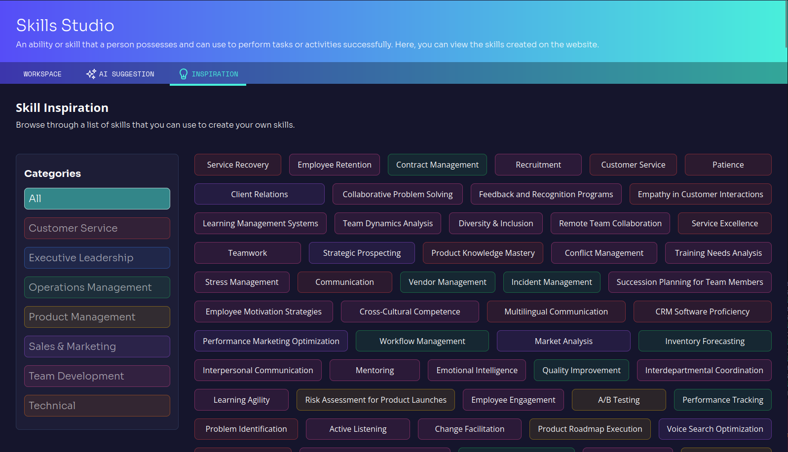Filter by Executive Leadership category

tap(97, 258)
